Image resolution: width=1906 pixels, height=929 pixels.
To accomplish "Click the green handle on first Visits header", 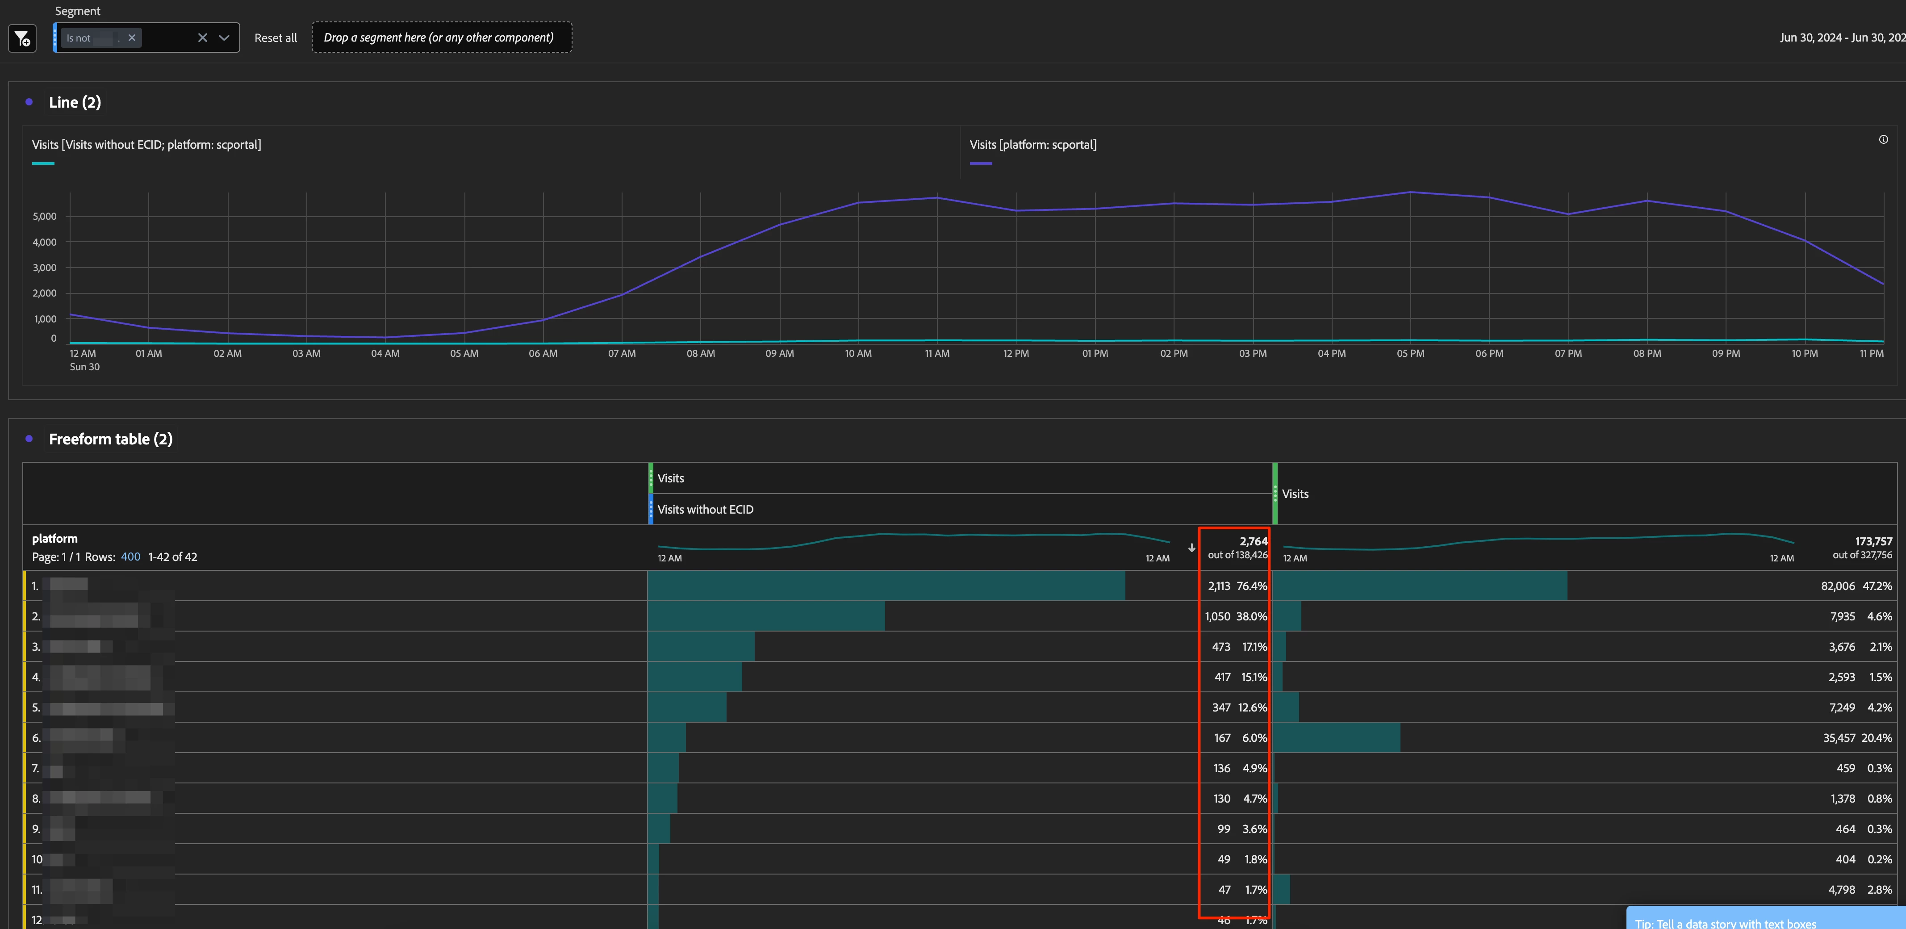I will coord(650,478).
